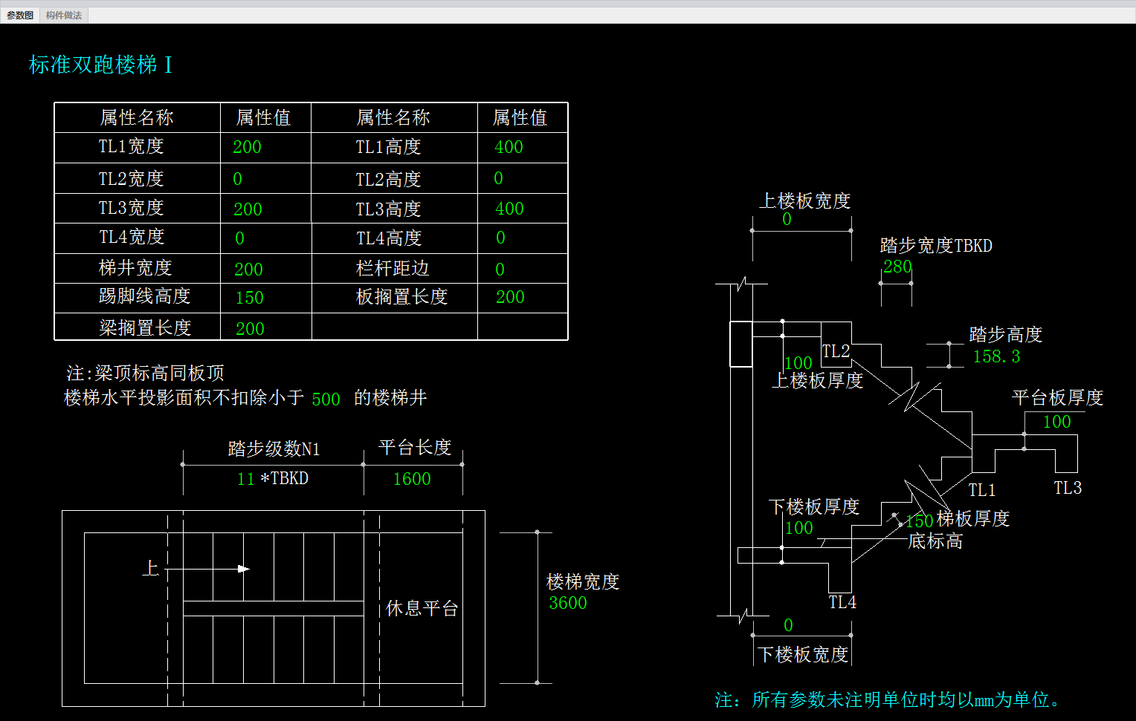Click the TL4 beam label
Image resolution: width=1136 pixels, height=721 pixels.
pyautogui.click(x=842, y=602)
